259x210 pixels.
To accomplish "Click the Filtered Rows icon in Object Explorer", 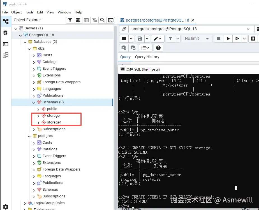I will [94, 20].
